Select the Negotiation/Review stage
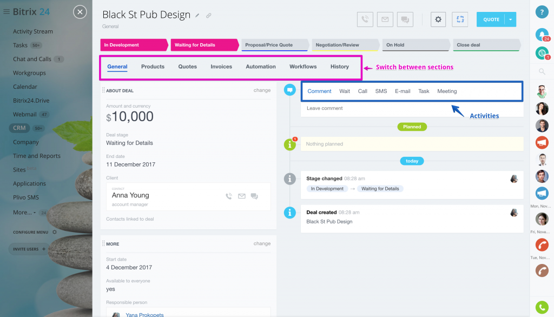554x317 pixels. [x=346, y=45]
